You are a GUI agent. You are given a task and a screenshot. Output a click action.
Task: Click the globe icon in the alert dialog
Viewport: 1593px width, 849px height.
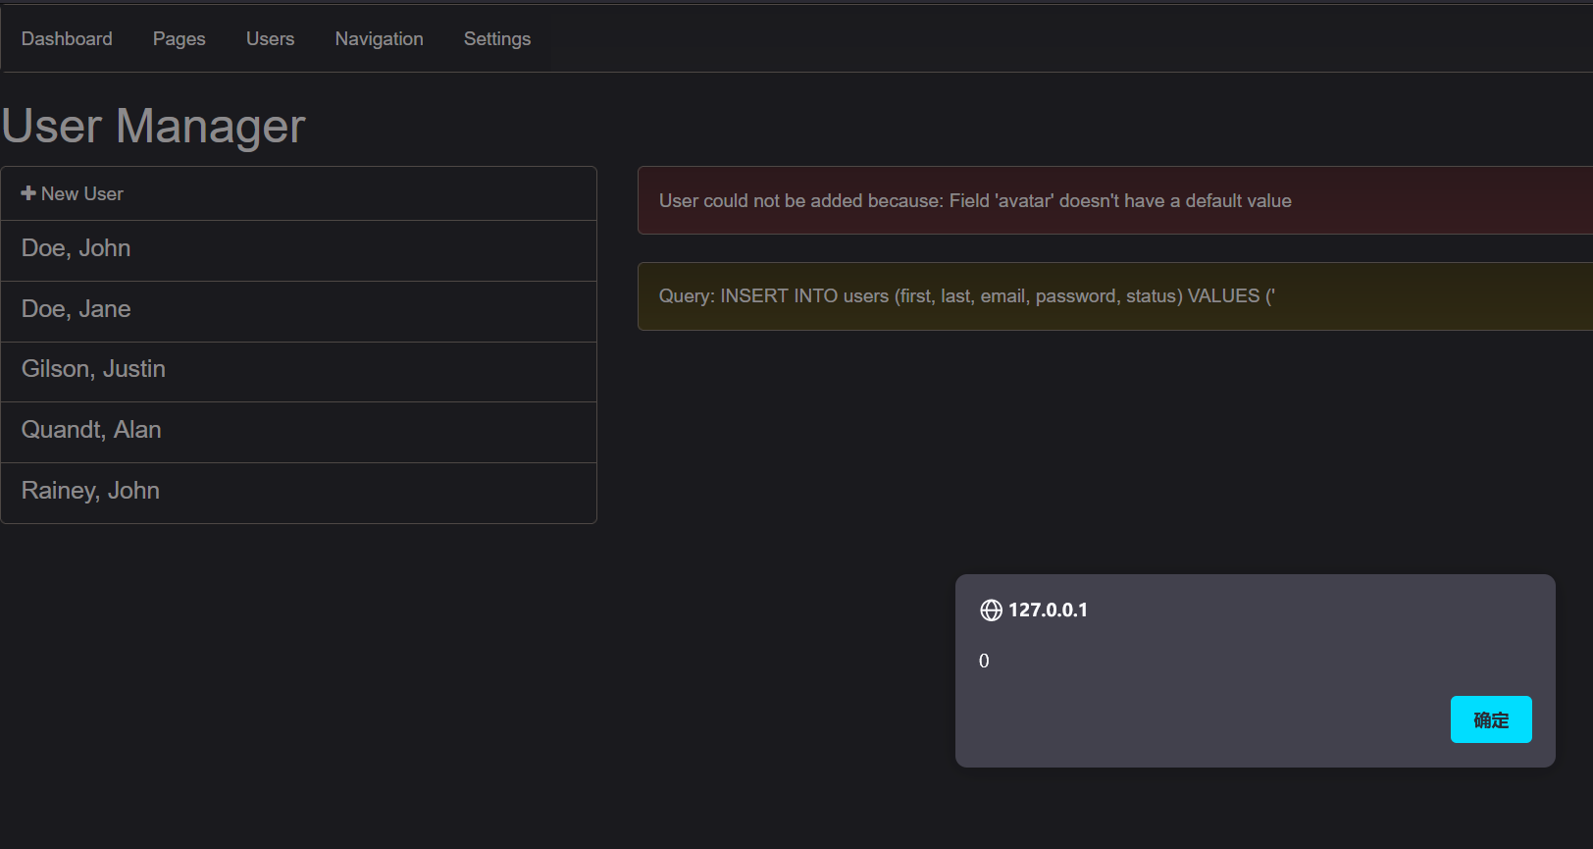click(991, 610)
